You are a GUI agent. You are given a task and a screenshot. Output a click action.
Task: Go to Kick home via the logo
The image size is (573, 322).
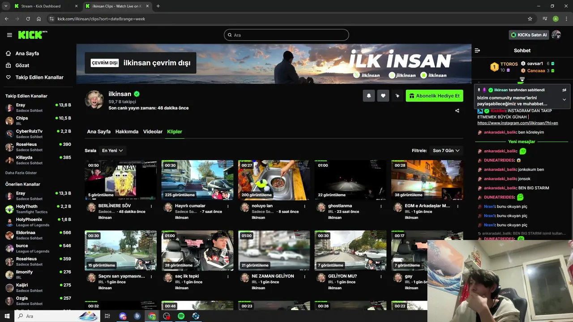tap(32, 34)
